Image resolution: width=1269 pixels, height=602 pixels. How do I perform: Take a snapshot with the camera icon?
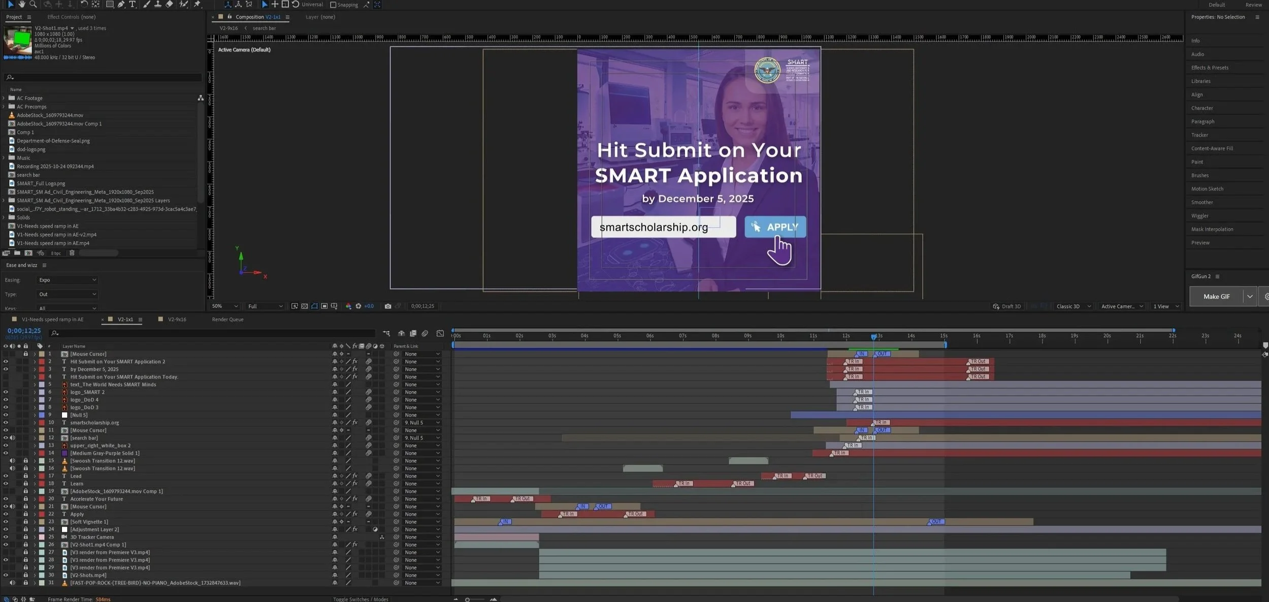388,306
